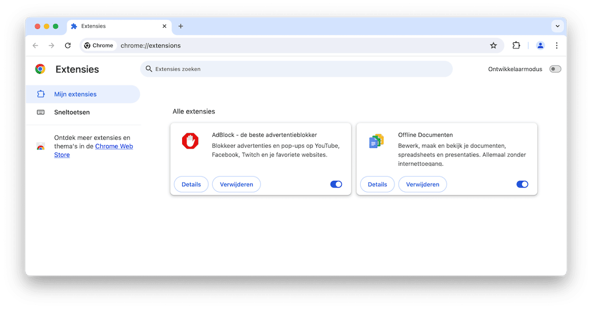Disable the Offline Documenten toggle

pyautogui.click(x=522, y=185)
